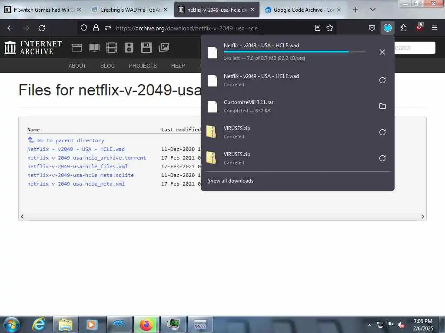Open ABOUT in archive navigation

click(x=77, y=66)
